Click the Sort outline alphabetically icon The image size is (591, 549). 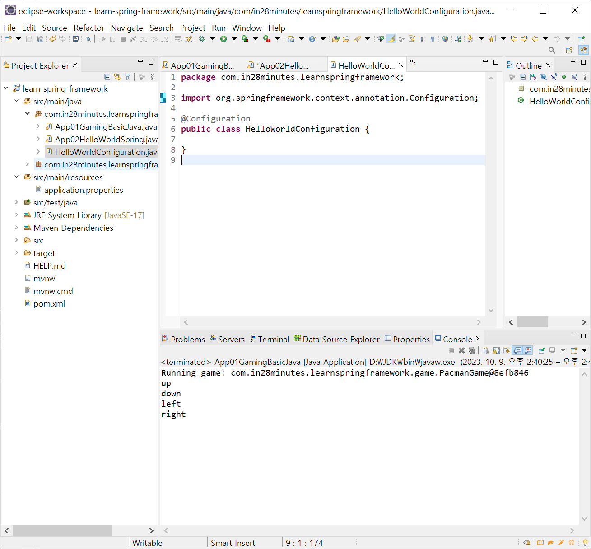click(533, 77)
